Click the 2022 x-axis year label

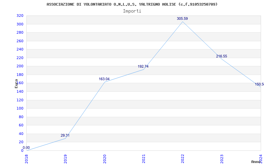pyautogui.click(x=183, y=159)
